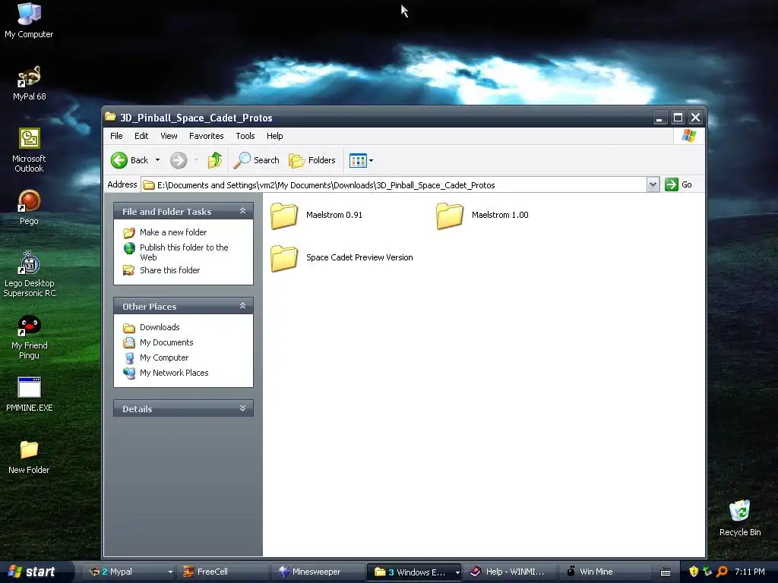This screenshot has height=583, width=778.
Task: Click Make a new folder
Action: click(173, 232)
